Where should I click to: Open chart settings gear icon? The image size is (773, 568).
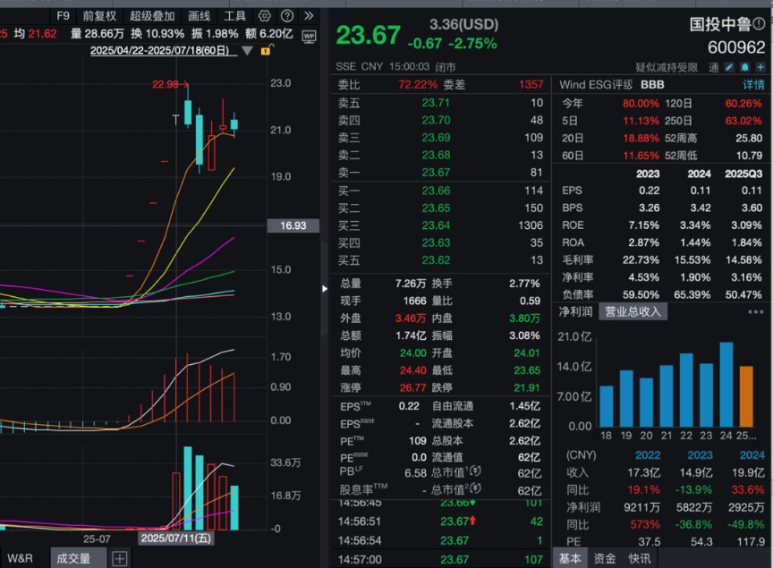point(264,16)
